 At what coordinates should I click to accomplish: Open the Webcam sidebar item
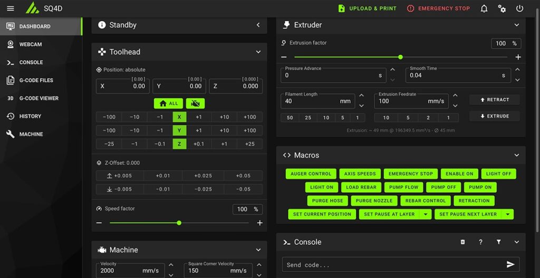click(31, 44)
